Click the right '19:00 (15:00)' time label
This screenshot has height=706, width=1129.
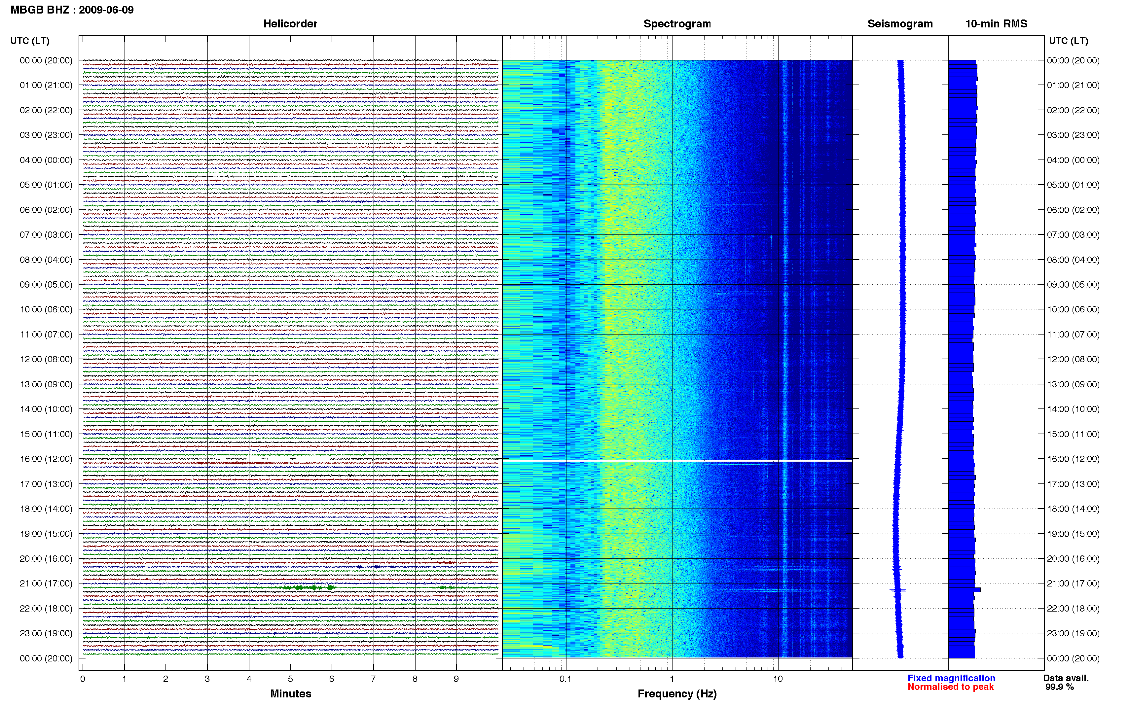point(1073,534)
